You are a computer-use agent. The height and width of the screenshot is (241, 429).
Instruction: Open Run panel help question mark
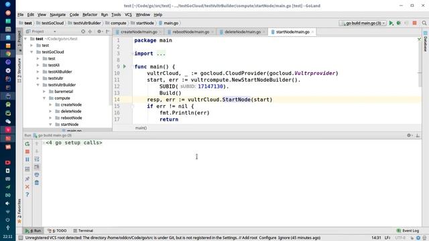pyautogui.click(x=27, y=195)
